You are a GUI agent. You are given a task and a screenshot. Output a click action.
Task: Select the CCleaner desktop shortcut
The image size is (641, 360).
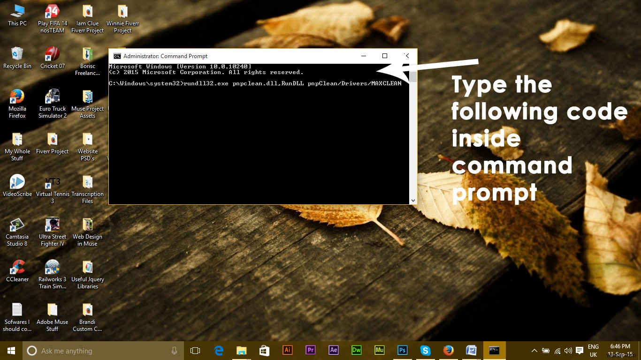tap(17, 271)
